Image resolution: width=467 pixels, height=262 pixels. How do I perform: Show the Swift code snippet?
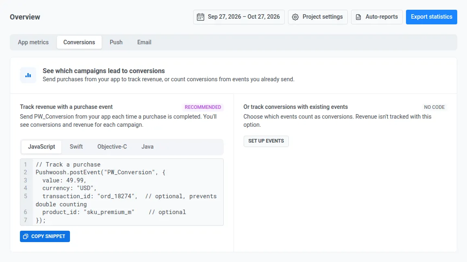(x=76, y=147)
